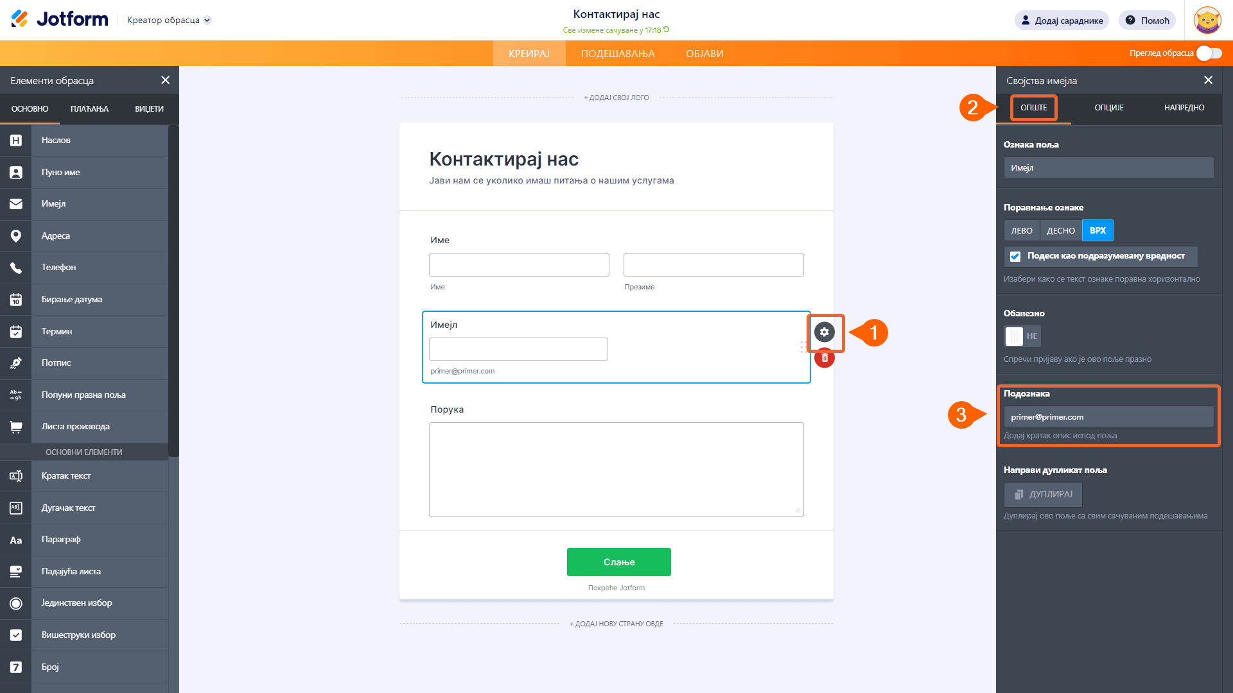Toggle Преглед обрасца preview switch
Screen dimensions: 1233x693
1209,53
